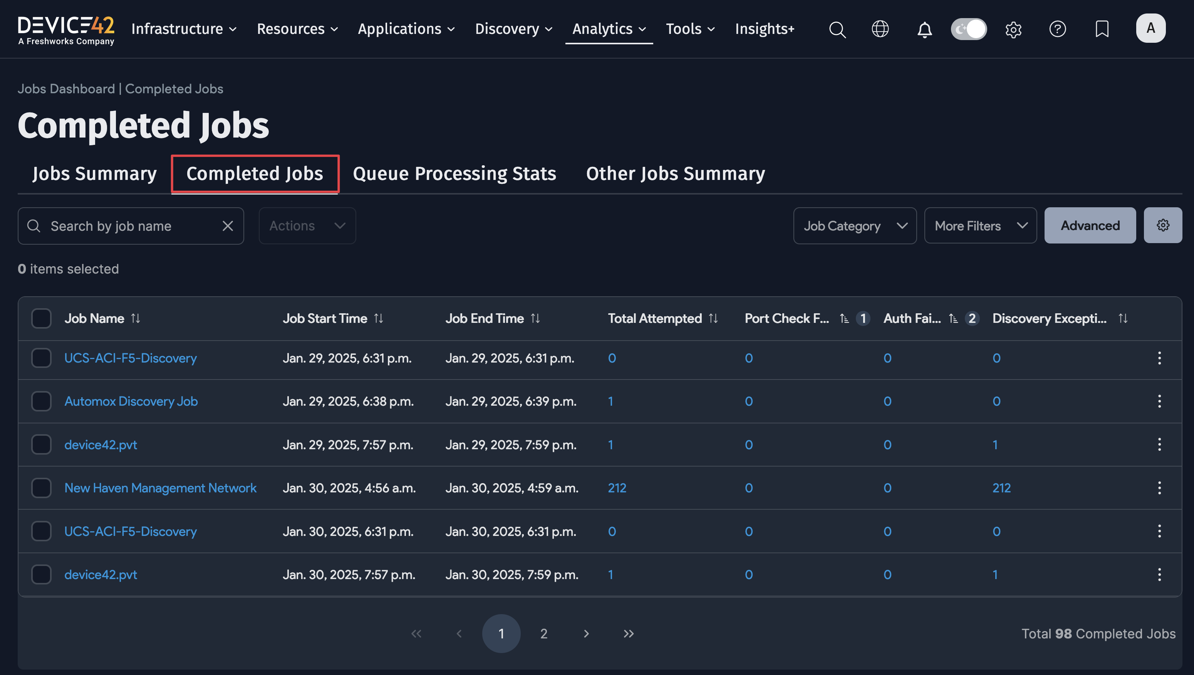
Task: Click the globe language icon
Action: tap(880, 29)
